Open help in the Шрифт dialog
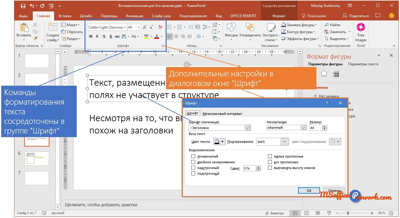 [327, 103]
